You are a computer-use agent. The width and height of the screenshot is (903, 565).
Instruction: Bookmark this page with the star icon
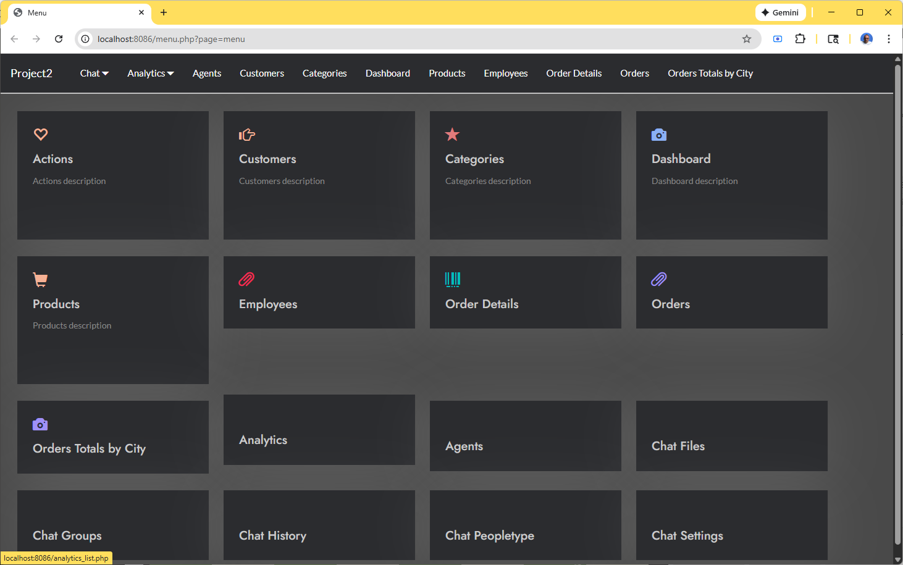747,39
